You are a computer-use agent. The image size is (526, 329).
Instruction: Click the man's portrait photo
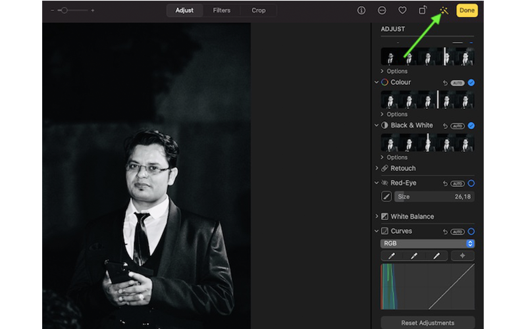[147, 176]
